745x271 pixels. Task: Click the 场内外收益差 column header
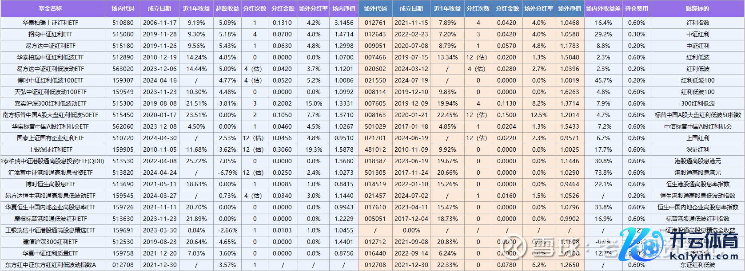pos(603,8)
